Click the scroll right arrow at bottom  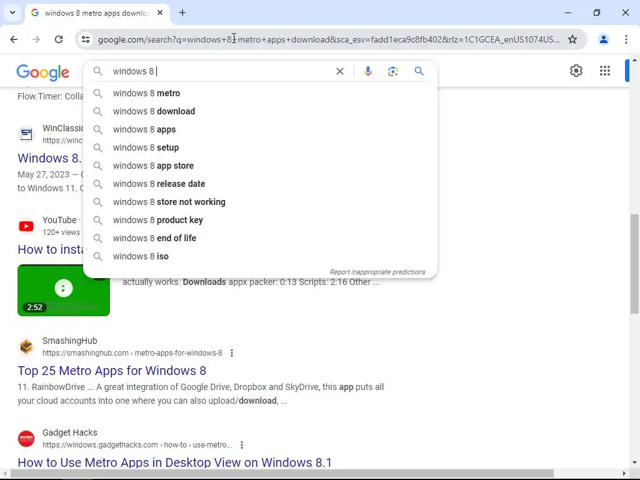click(624, 474)
